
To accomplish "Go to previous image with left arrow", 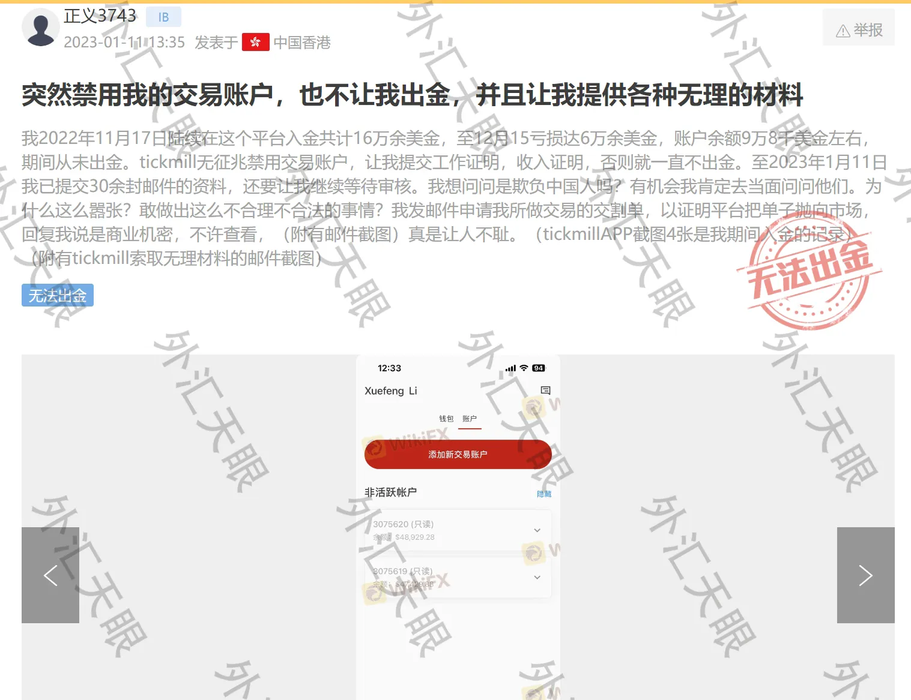I will 50,575.
